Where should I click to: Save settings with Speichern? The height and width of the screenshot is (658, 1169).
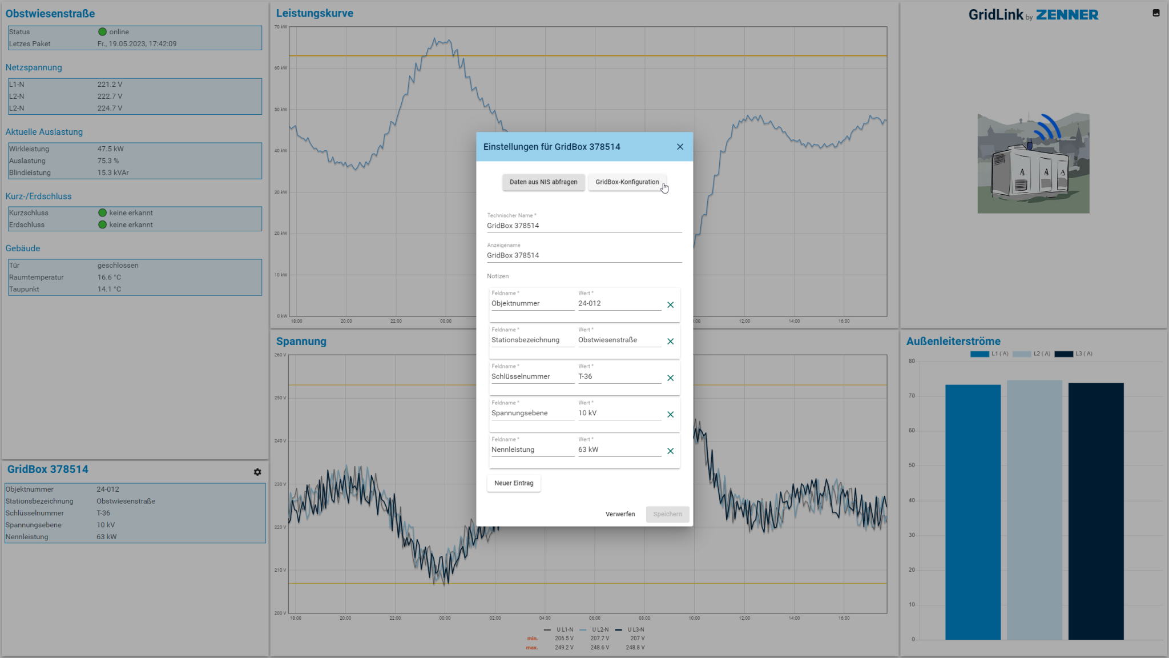[667, 513]
